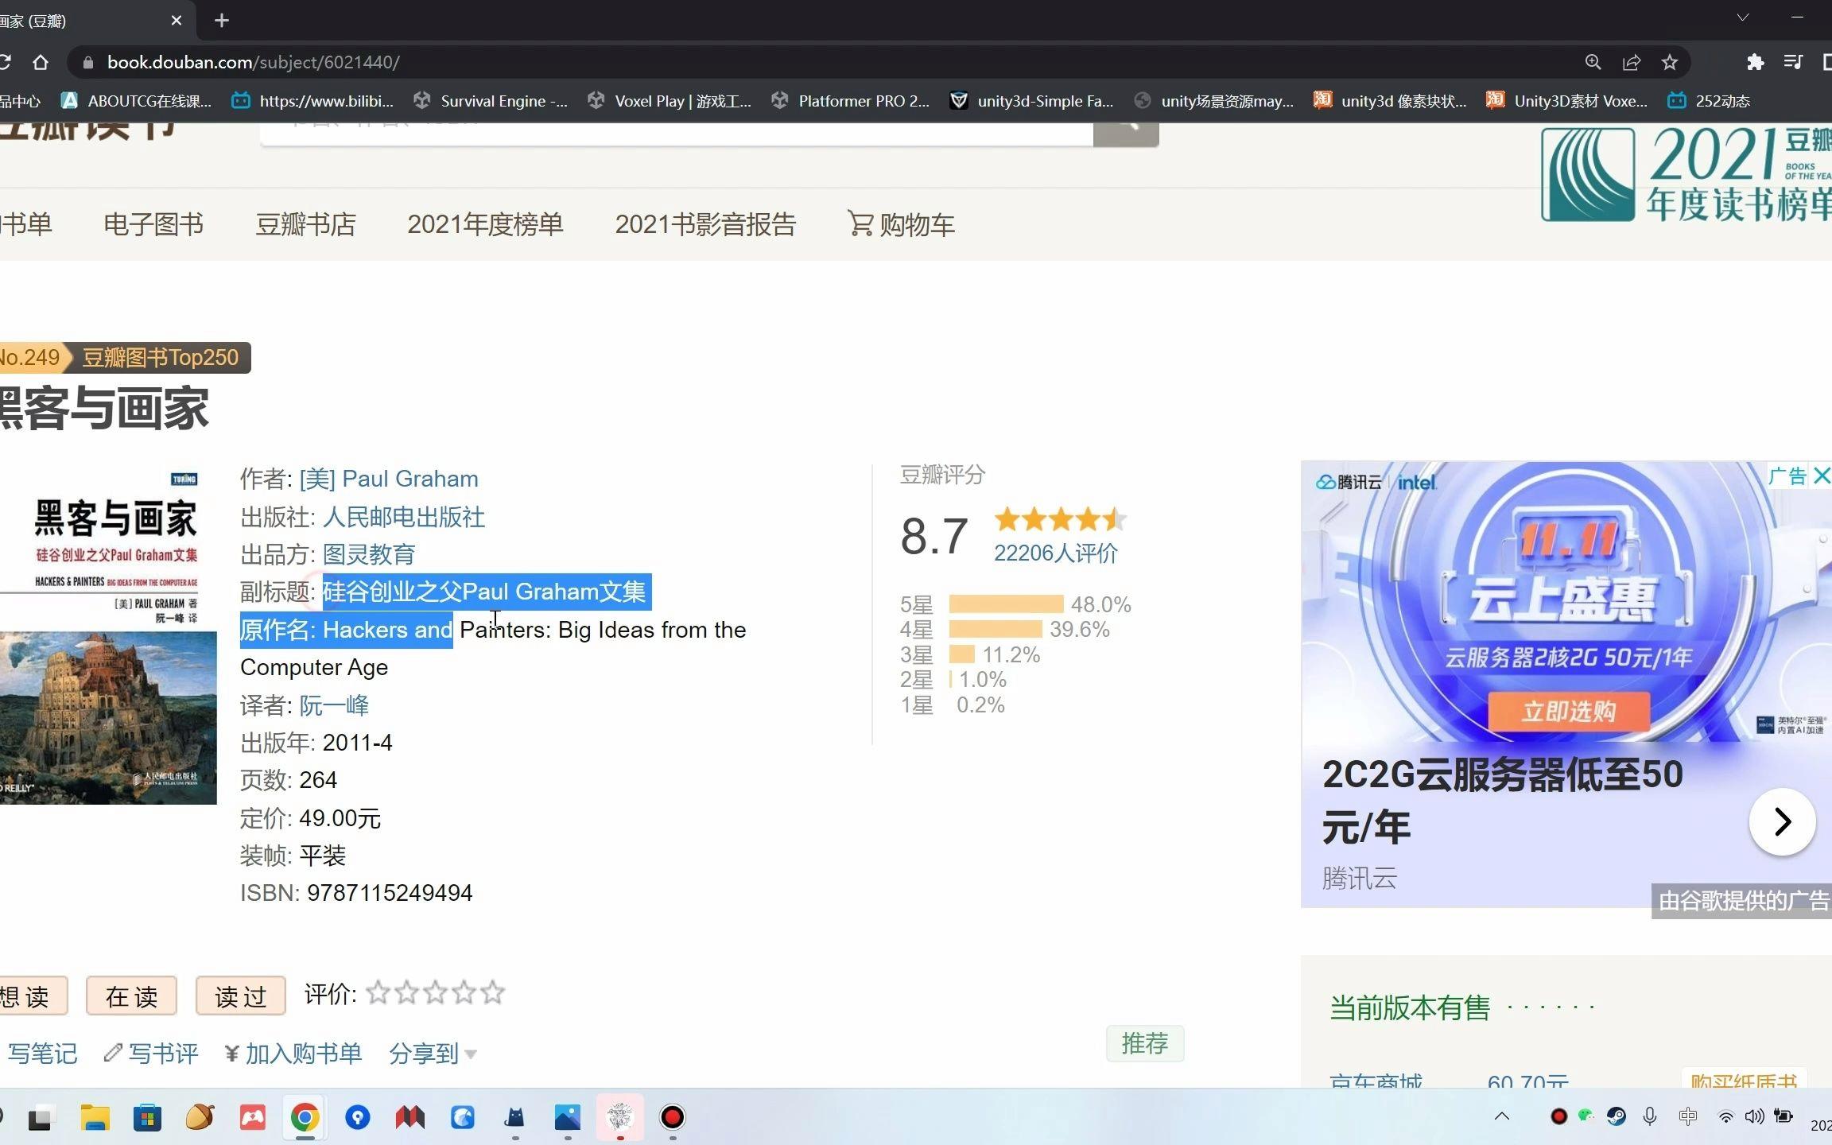Screen dimensions: 1832x1145
Task: Click the Steam icon in system tray
Action: (1616, 1116)
